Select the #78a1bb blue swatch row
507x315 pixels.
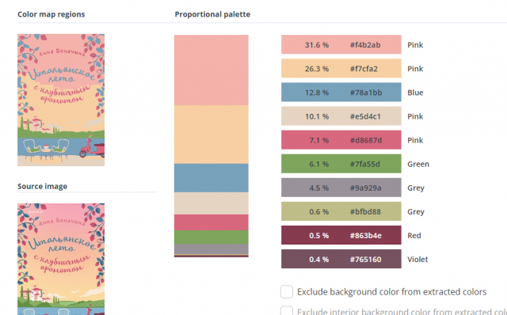click(x=341, y=93)
